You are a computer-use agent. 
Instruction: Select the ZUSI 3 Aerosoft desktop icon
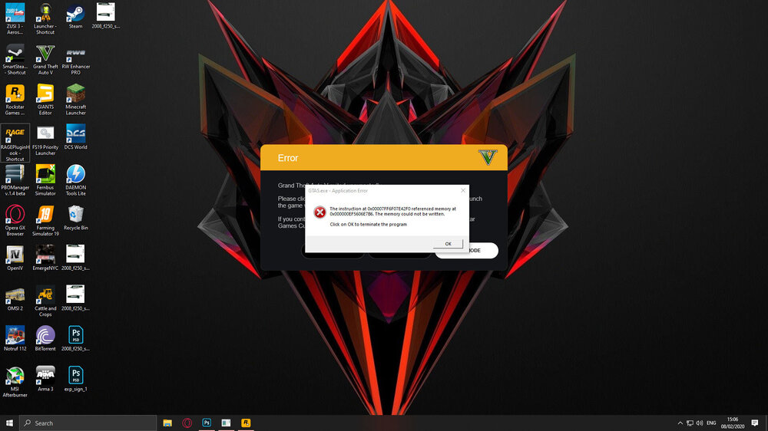(x=15, y=18)
